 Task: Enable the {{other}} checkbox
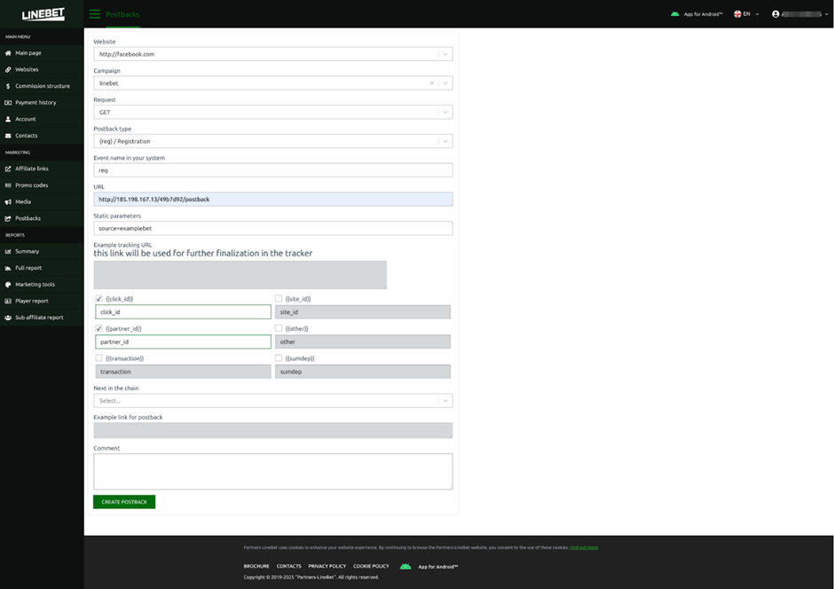tap(279, 328)
